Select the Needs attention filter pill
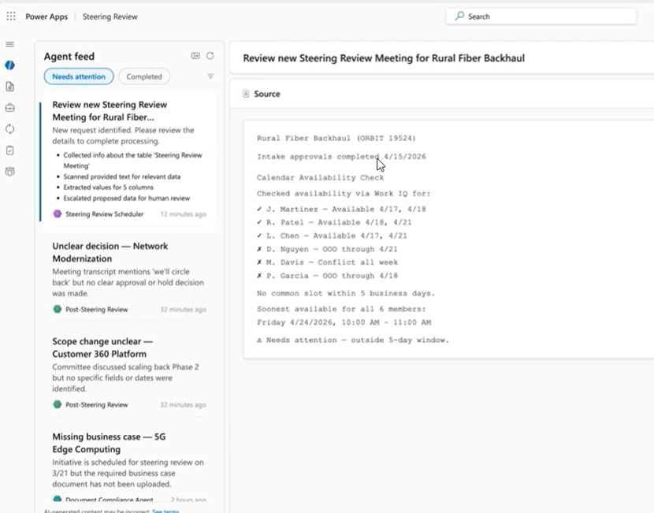654x513 pixels. tap(79, 76)
